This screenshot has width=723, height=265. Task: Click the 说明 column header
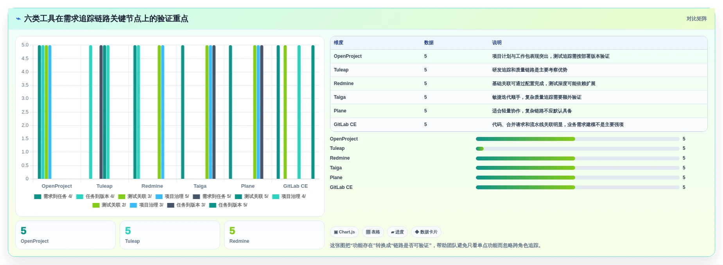[497, 43]
